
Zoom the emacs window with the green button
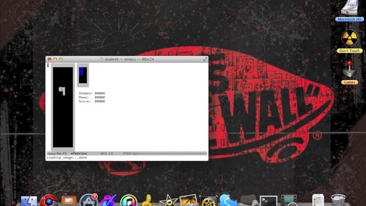tap(61, 60)
